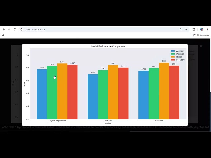Screen dimensions: 211x158
Task: Click the Model Performance Comparison title
Action: 108,46
